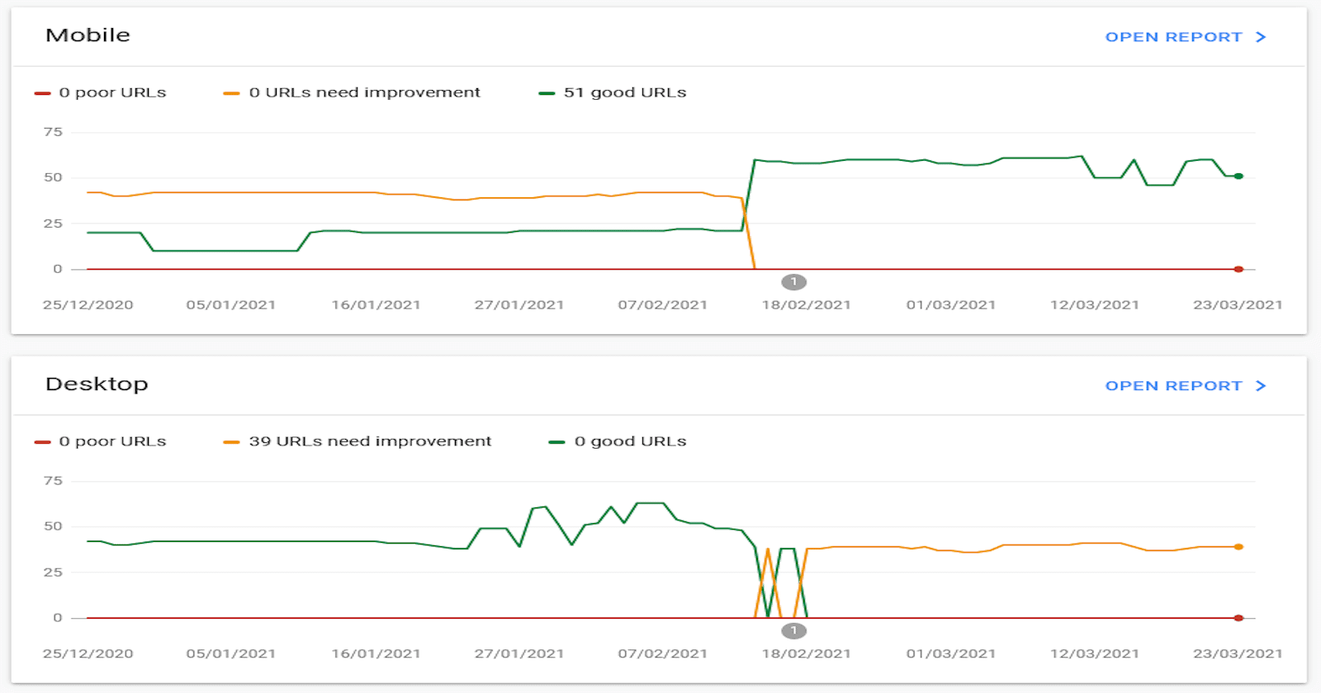Toggle Desktop 39 URLs need improvement legend

[x=357, y=441]
